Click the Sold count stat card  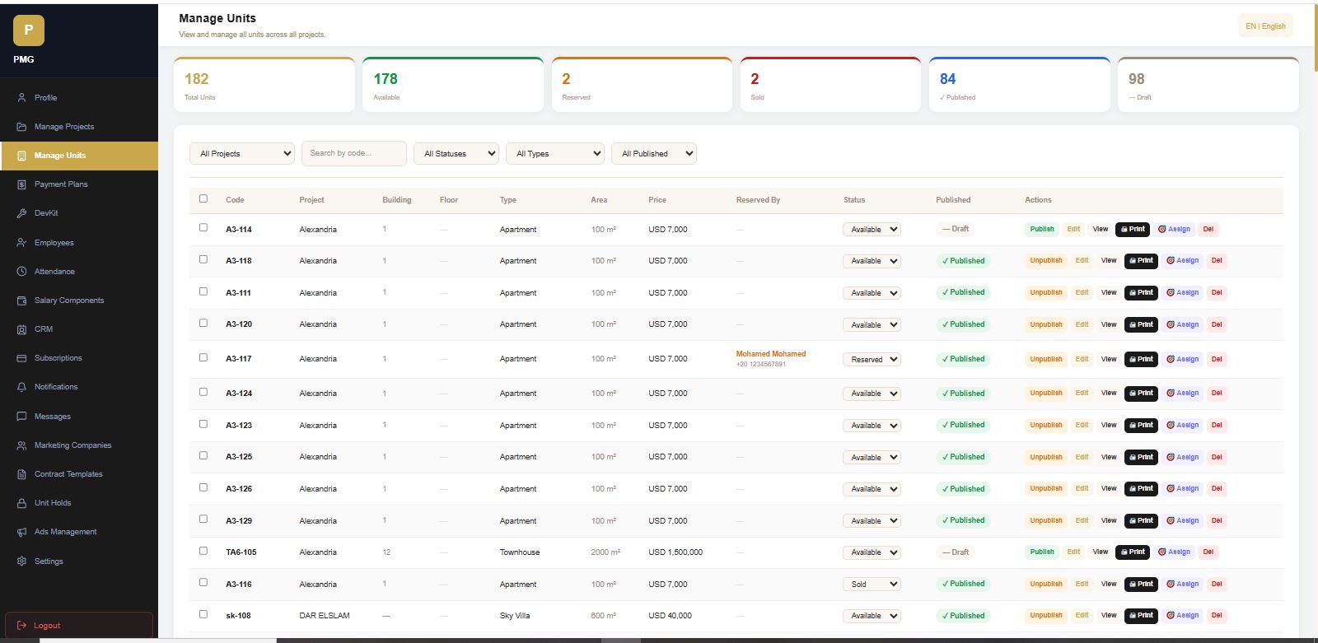click(830, 85)
